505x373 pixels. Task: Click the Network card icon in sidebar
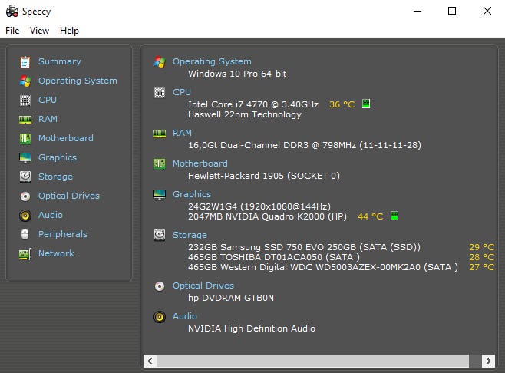[25, 254]
